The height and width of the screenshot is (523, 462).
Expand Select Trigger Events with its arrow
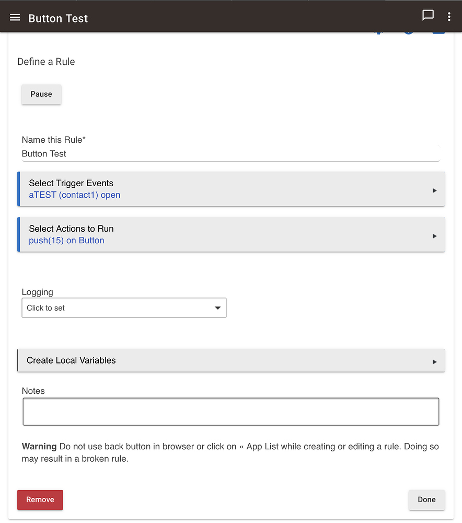(x=434, y=191)
